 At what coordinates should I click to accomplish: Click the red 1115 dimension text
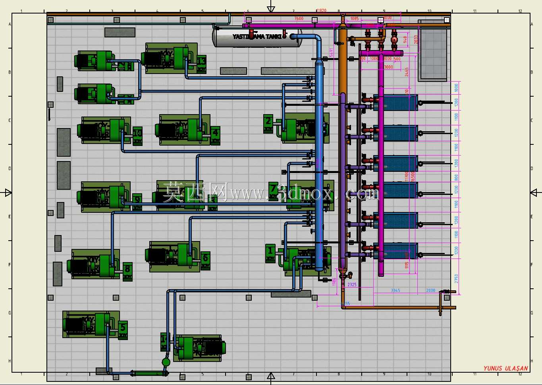(407, 264)
